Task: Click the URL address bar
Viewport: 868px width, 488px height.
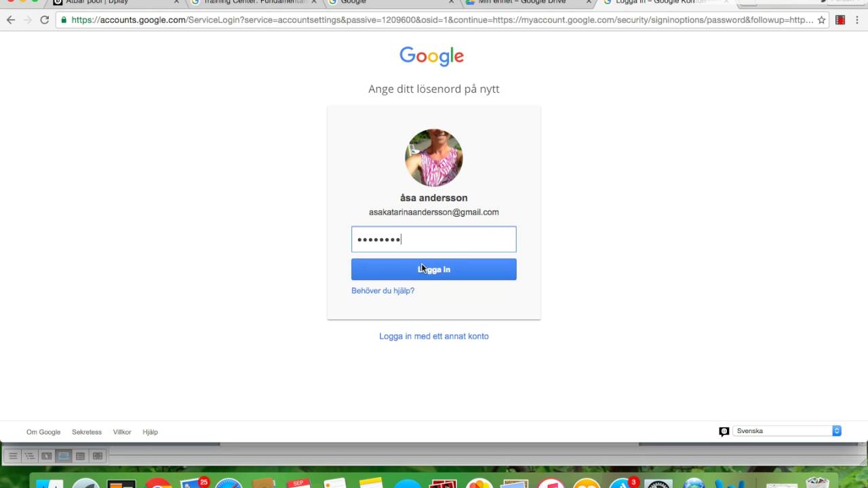Action: 441,20
